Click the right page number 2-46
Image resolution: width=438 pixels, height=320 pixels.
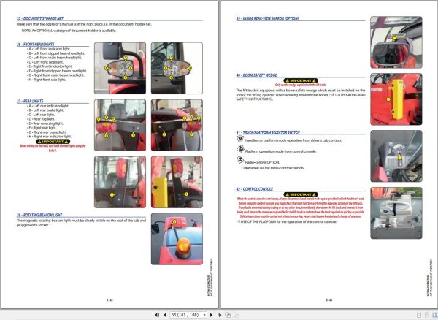[x=329, y=300]
